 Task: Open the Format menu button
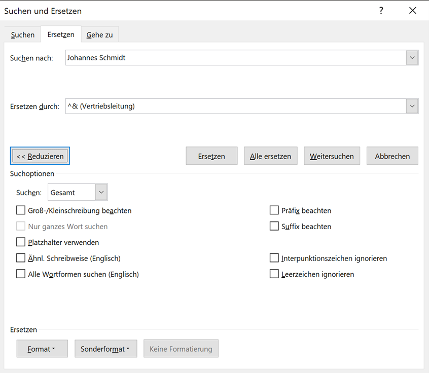(42, 349)
